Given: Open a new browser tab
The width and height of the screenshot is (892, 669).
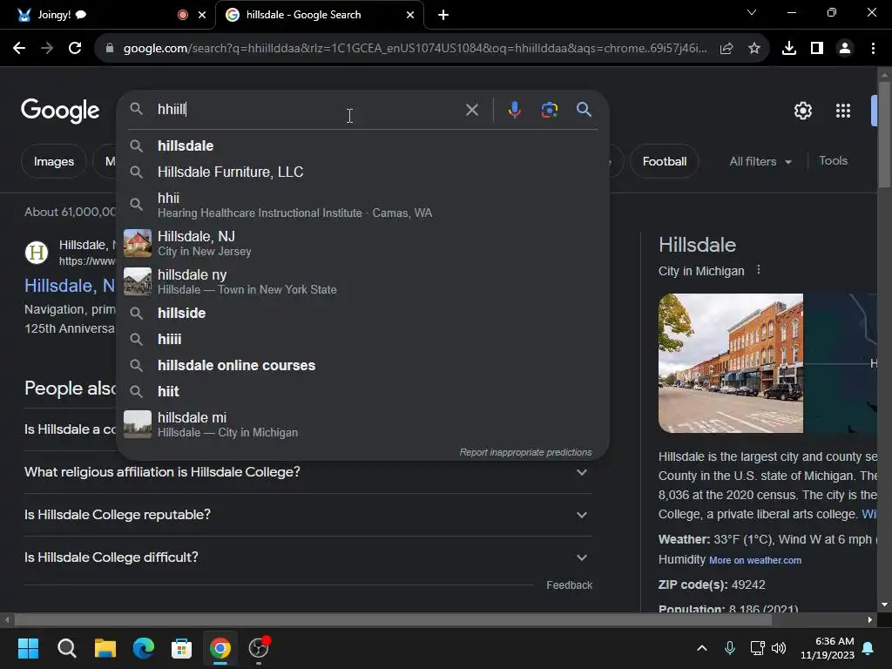Looking at the screenshot, I should point(443,15).
